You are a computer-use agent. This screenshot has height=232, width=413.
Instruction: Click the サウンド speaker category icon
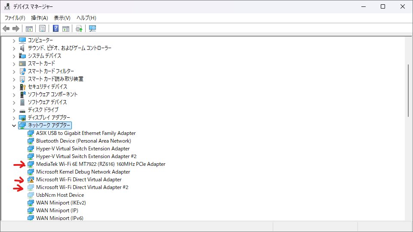point(22,48)
